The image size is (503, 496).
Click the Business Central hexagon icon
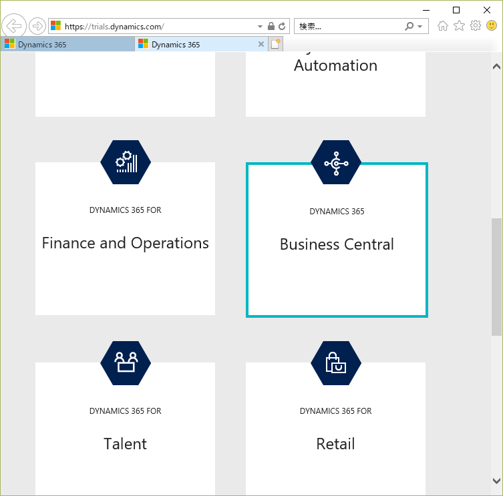[x=336, y=162]
